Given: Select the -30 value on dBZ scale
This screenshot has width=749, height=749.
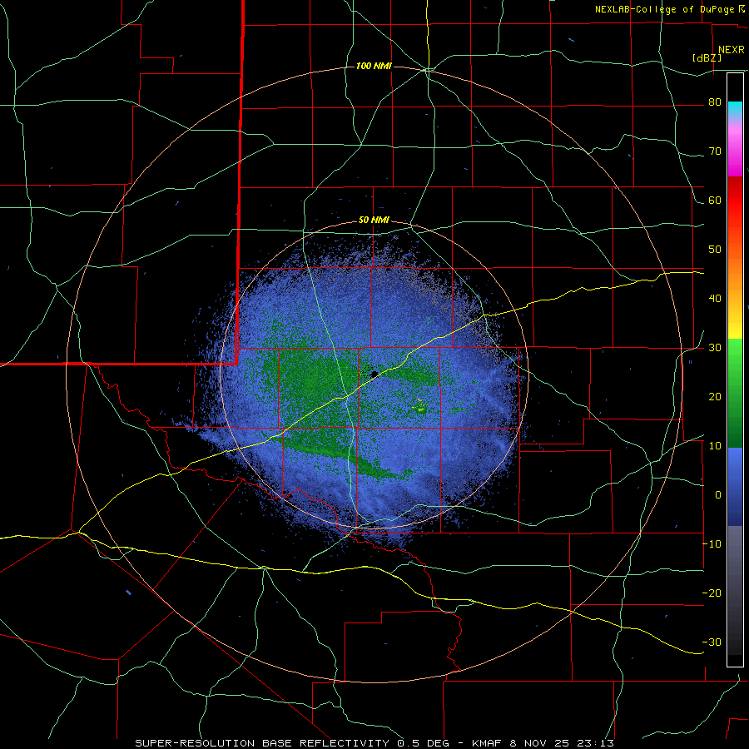Looking at the screenshot, I should 712,642.
